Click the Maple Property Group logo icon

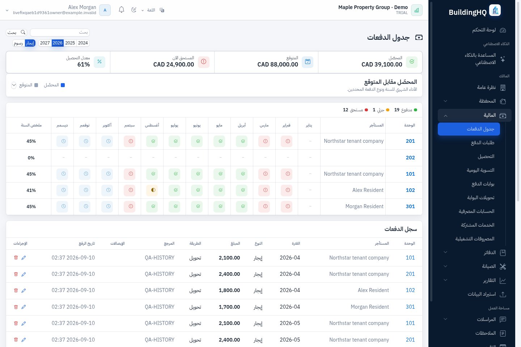click(417, 10)
